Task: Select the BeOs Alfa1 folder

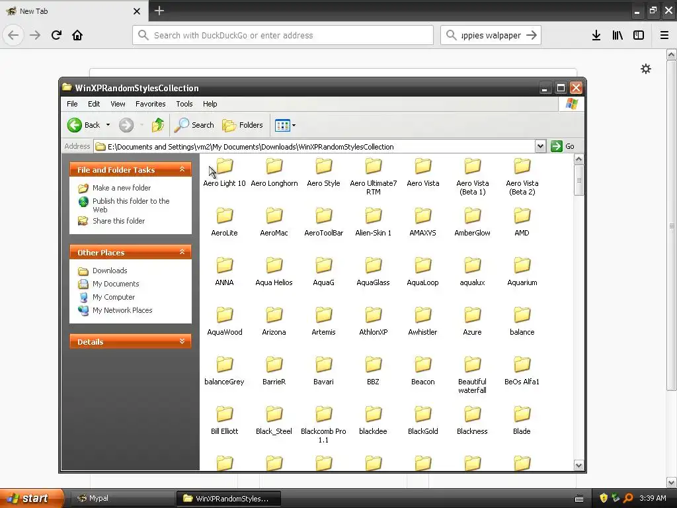Action: 522,371
